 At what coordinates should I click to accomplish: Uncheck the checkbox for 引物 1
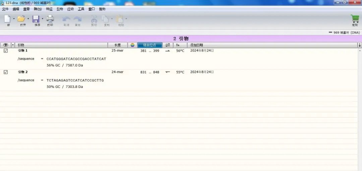(x=6, y=51)
